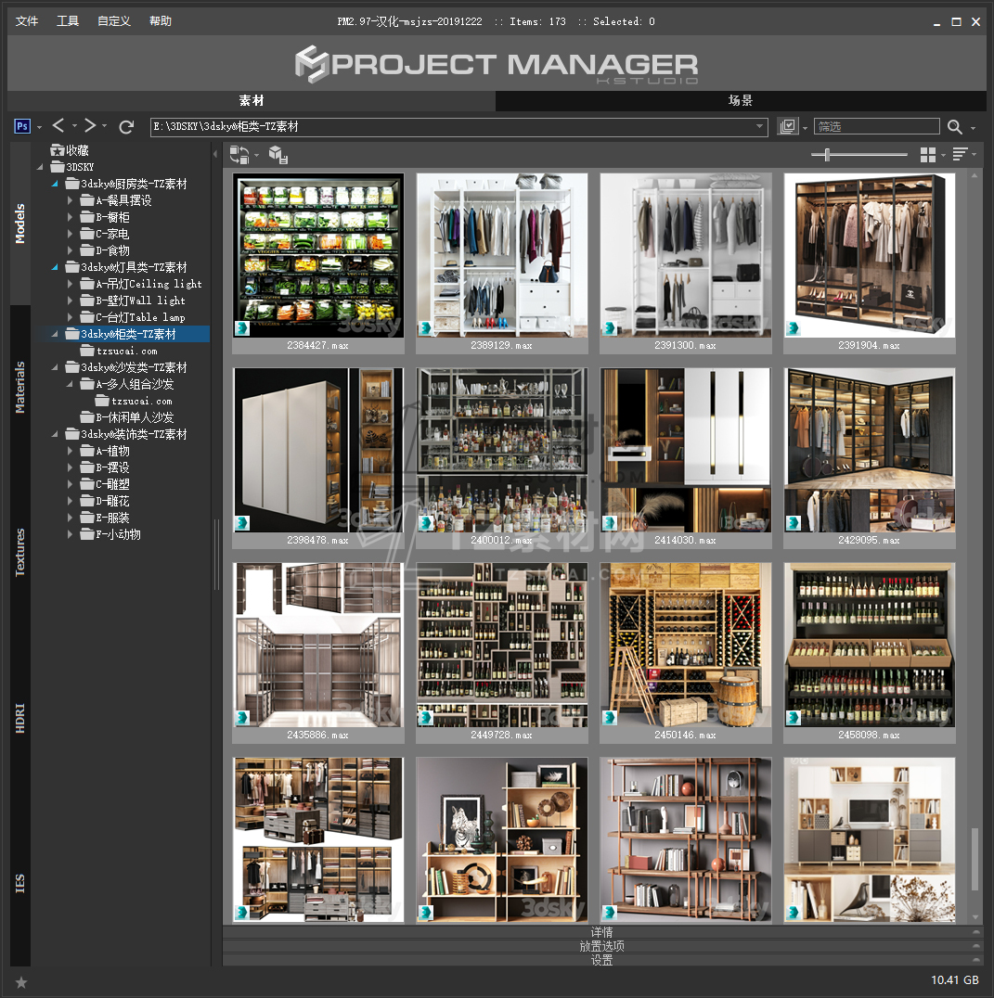This screenshot has height=998, width=994.
Task: Expand the 详情 panel bar
Action: pos(601,932)
